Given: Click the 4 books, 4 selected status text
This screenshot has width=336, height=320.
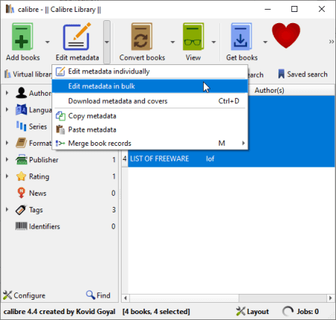Looking at the screenshot, I should click(x=156, y=312).
